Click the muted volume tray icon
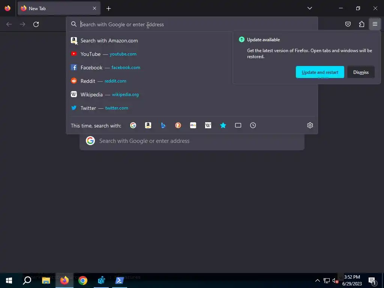This screenshot has height=288, width=384. [x=335, y=280]
